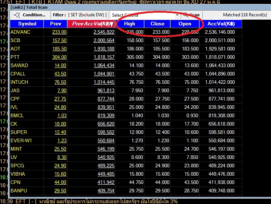
Task: Select the INTUCH symbol
Action: (19, 82)
